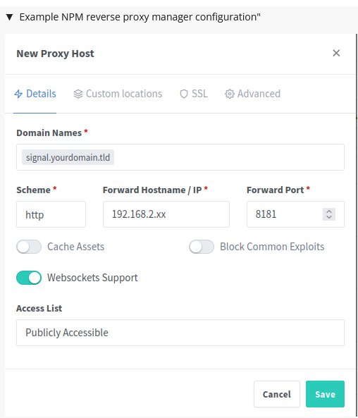Open the Advanced tab
This screenshot has width=358, height=418.
point(252,94)
